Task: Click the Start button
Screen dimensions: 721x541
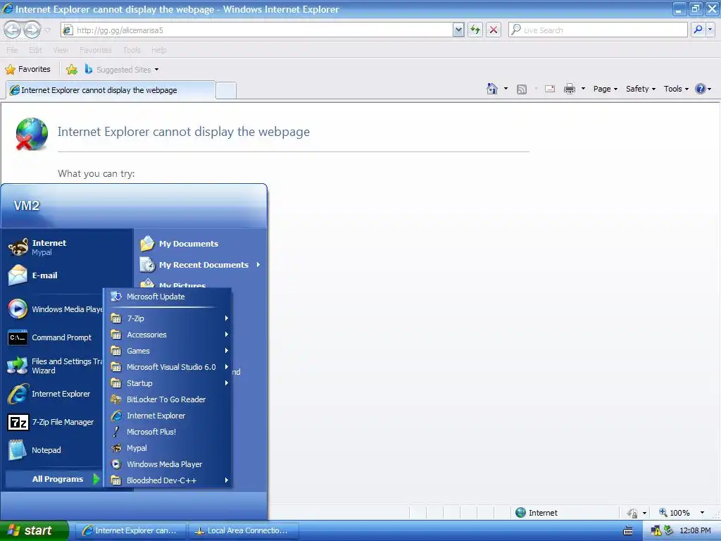Action: (34, 530)
